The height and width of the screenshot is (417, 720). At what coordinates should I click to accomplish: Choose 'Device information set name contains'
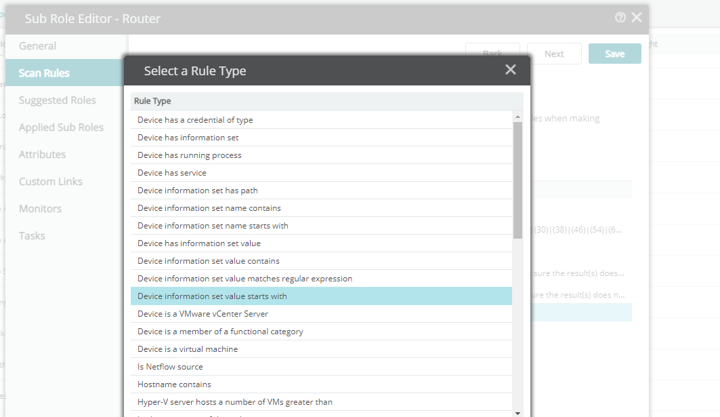click(x=322, y=208)
